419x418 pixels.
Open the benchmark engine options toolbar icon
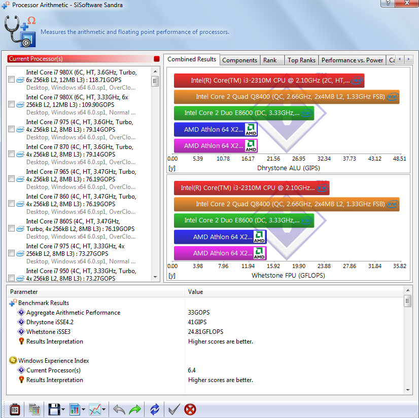[15, 409]
